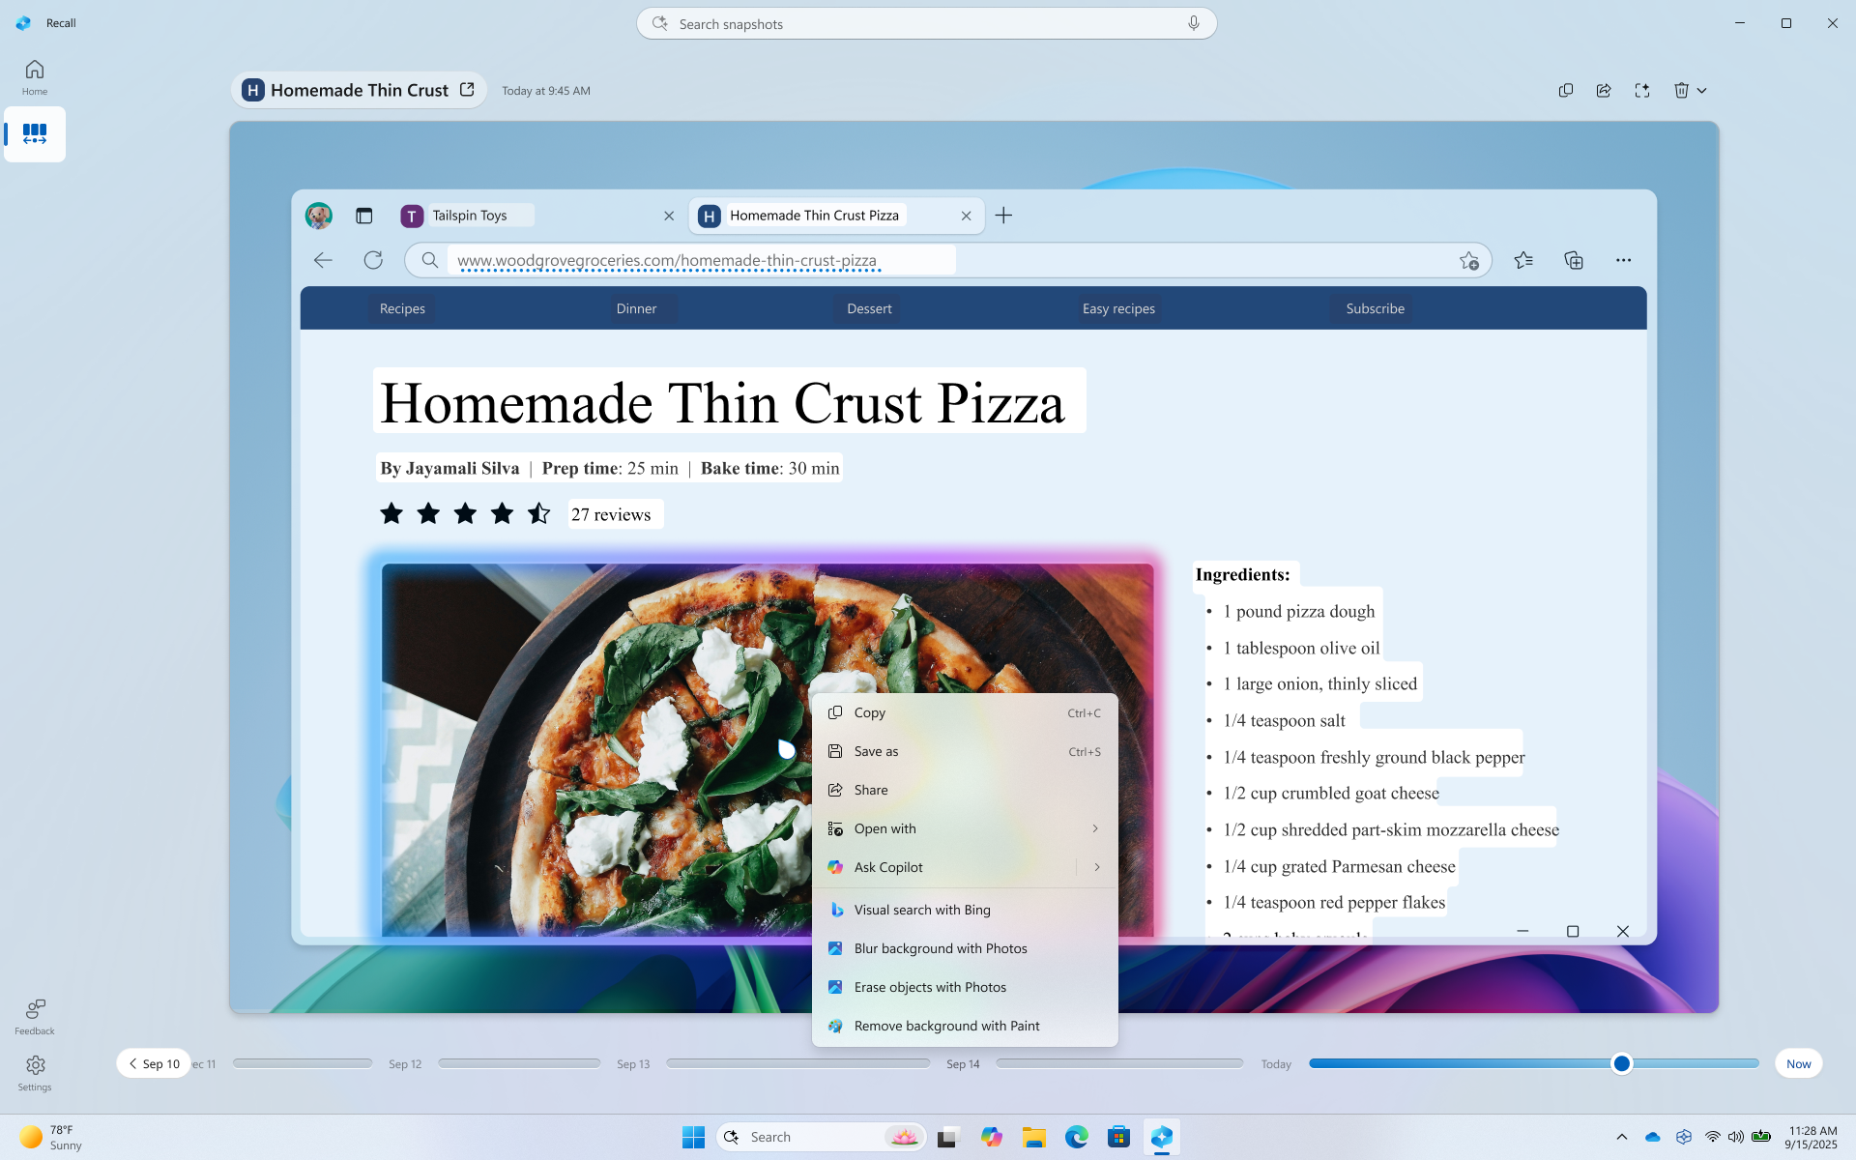Select Save as from the context menu

point(876,751)
